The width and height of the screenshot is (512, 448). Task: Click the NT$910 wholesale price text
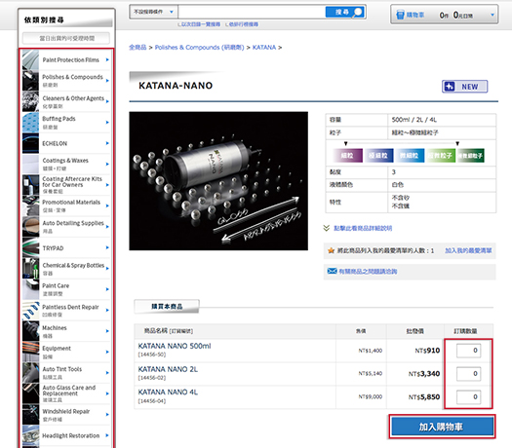click(427, 351)
